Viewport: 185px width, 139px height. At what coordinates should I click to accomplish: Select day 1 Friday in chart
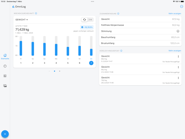pos(21,63)
